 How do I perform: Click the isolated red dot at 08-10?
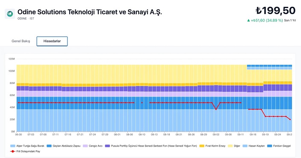point(142,103)
